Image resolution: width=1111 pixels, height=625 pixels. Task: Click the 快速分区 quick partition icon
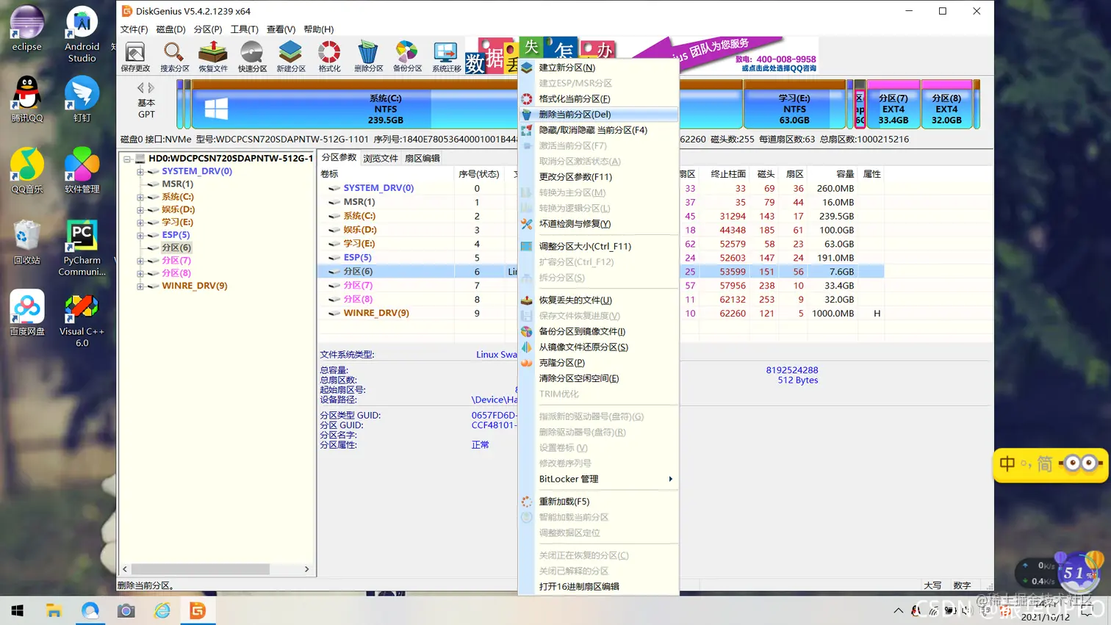(251, 53)
